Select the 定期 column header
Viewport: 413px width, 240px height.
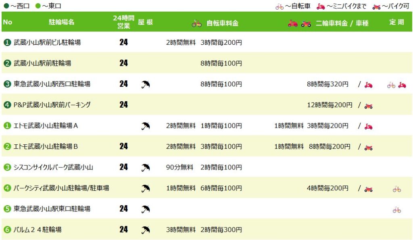[x=396, y=22]
